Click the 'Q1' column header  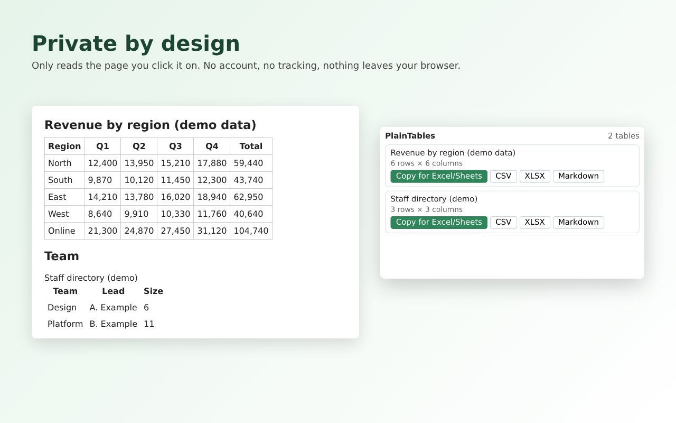click(102, 146)
